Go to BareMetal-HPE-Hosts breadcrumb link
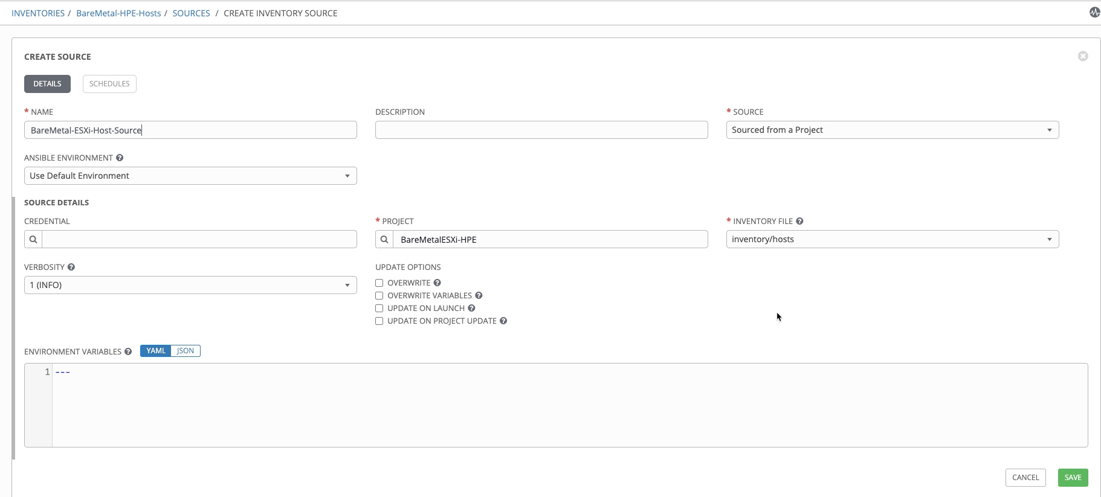The width and height of the screenshot is (1101, 497). (x=118, y=13)
